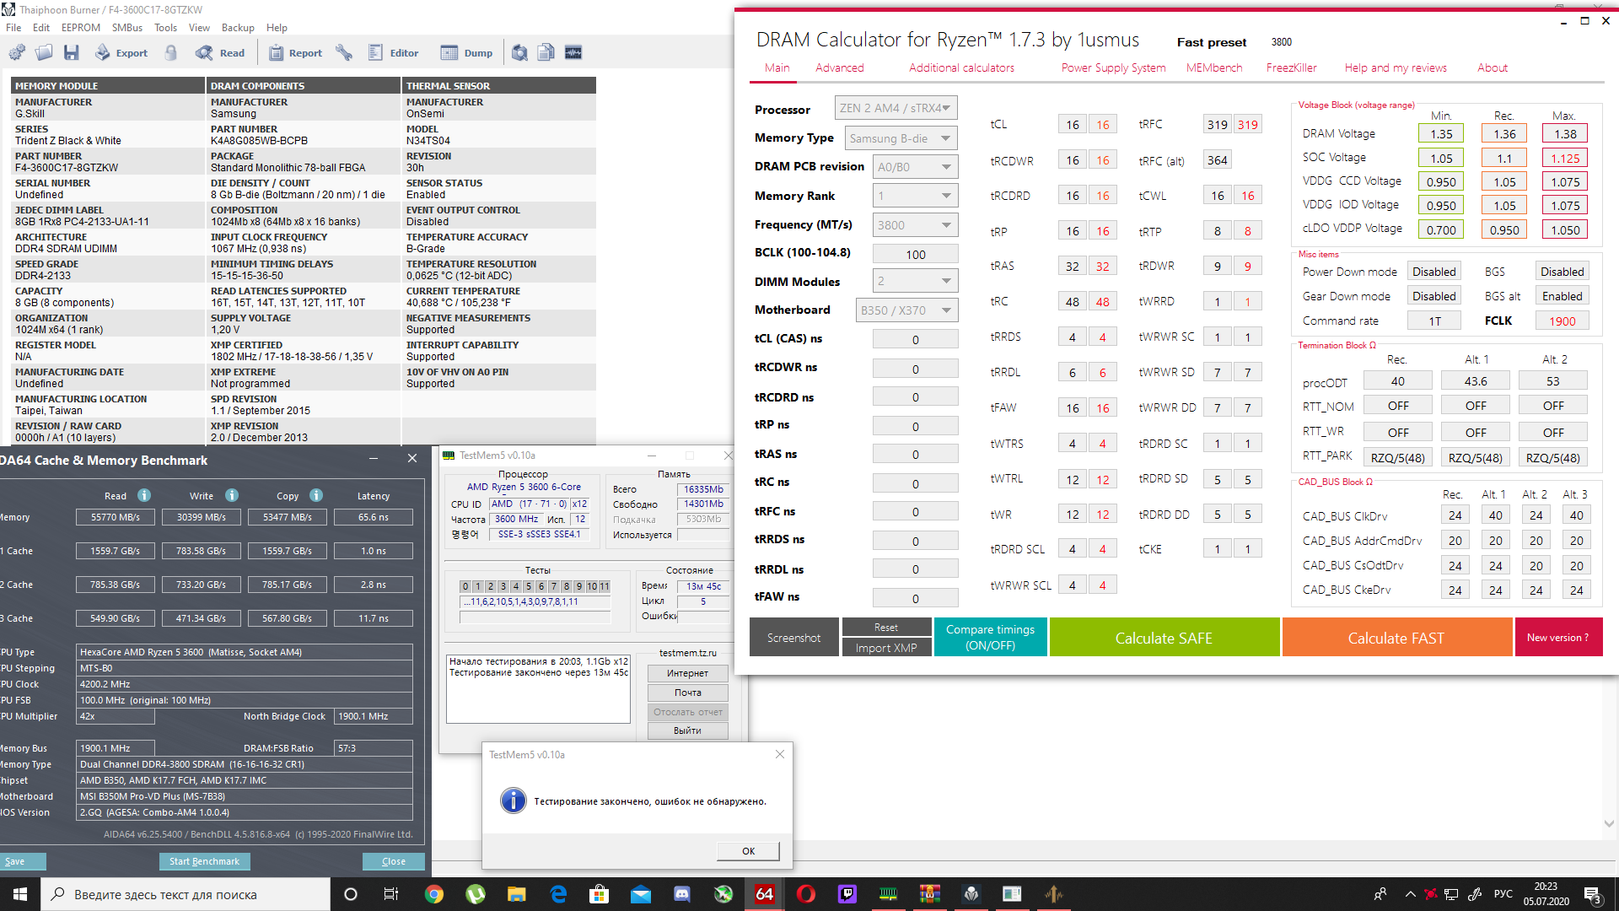Click the floppy disk Save icon

(72, 53)
